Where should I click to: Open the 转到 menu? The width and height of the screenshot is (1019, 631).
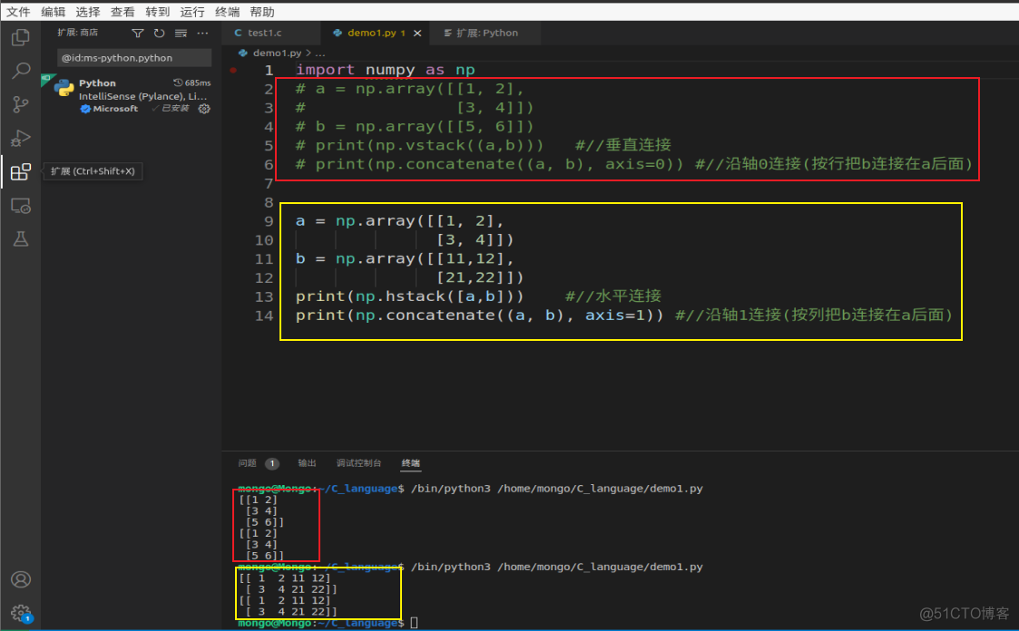coord(157,12)
